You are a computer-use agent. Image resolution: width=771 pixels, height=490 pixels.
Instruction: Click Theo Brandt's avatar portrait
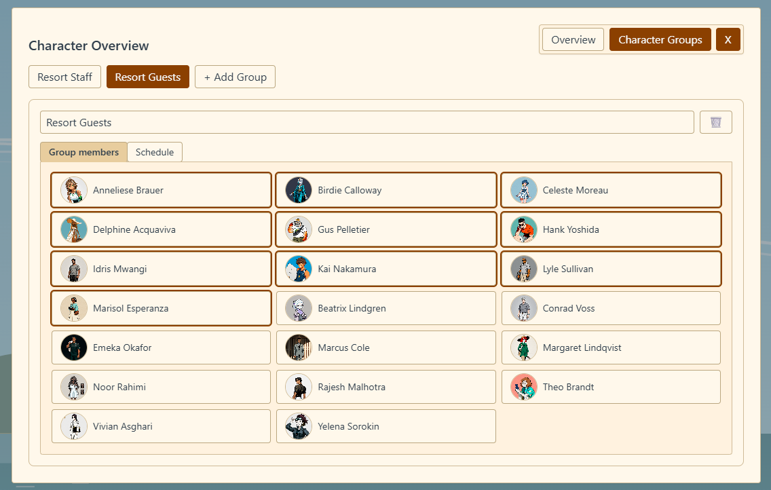pos(524,387)
